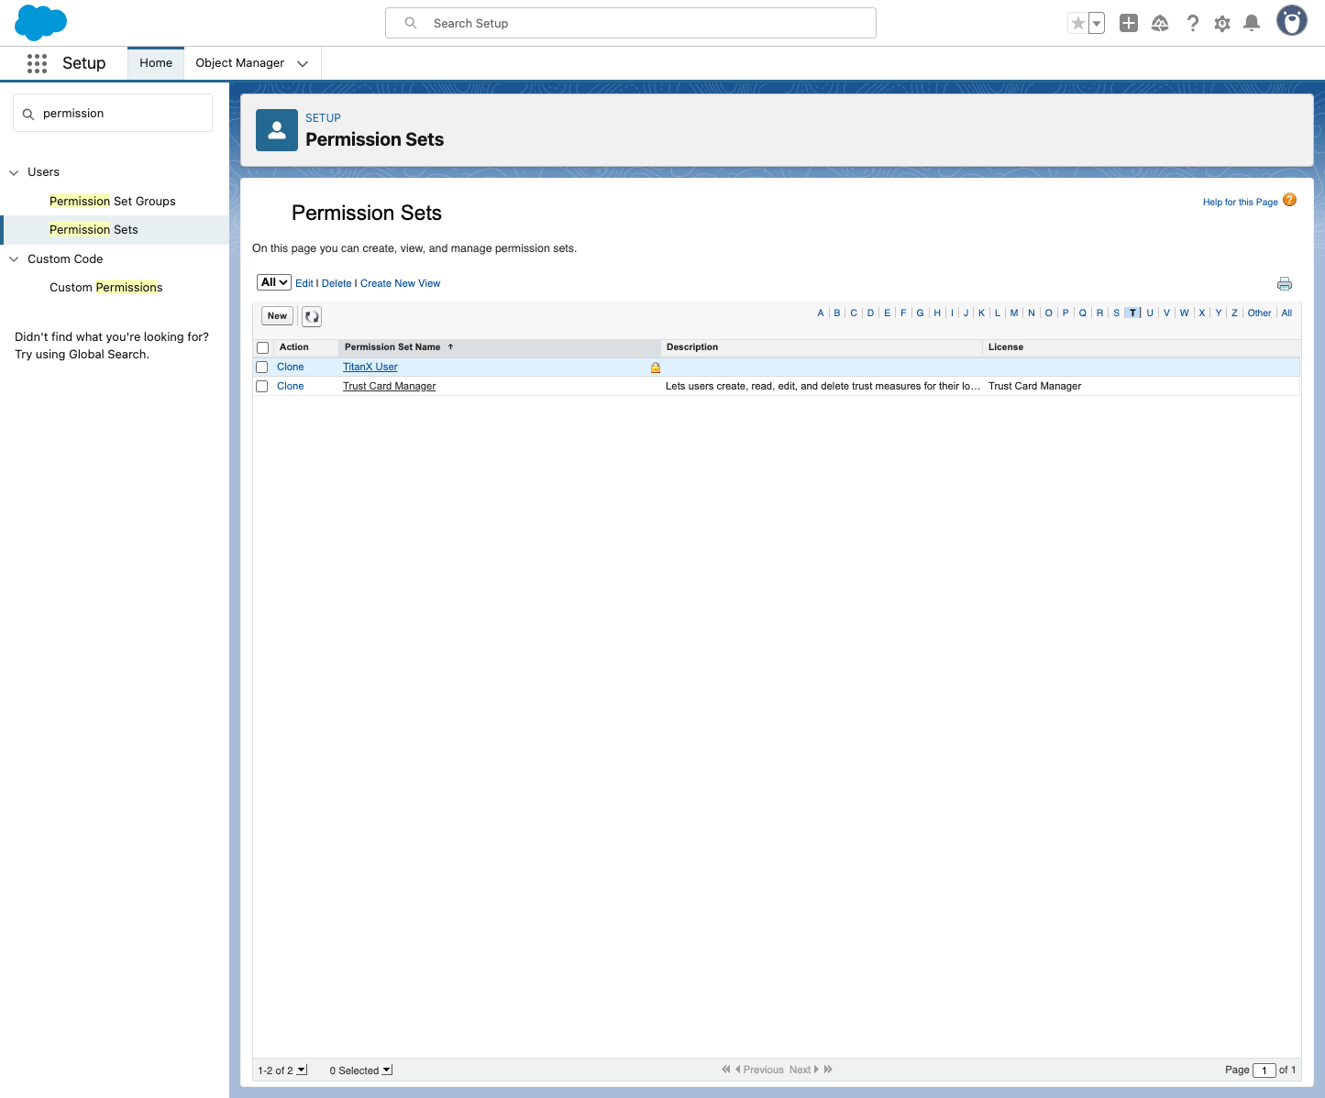The image size is (1325, 1098).
Task: Check the TitanX User row checkbox
Action: click(x=262, y=368)
